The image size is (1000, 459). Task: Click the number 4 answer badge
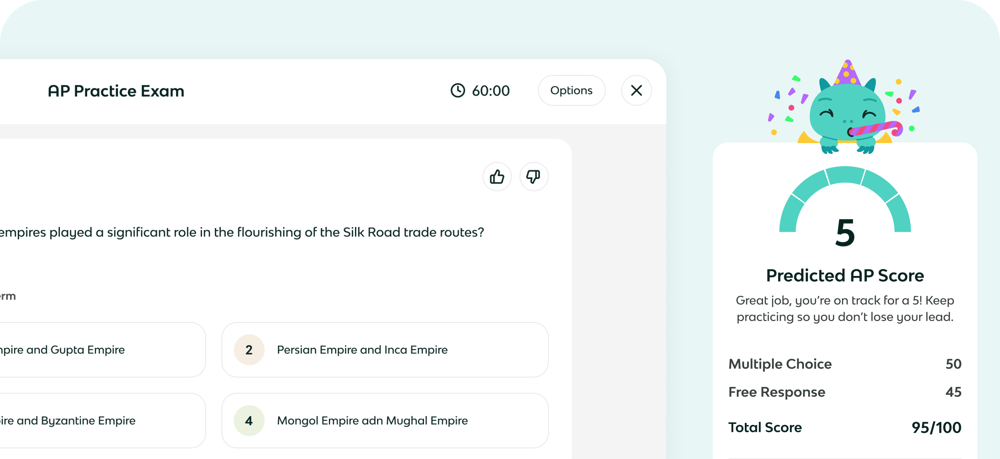coord(249,421)
